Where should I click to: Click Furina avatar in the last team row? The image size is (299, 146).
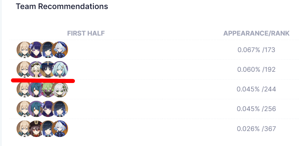(x=60, y=129)
